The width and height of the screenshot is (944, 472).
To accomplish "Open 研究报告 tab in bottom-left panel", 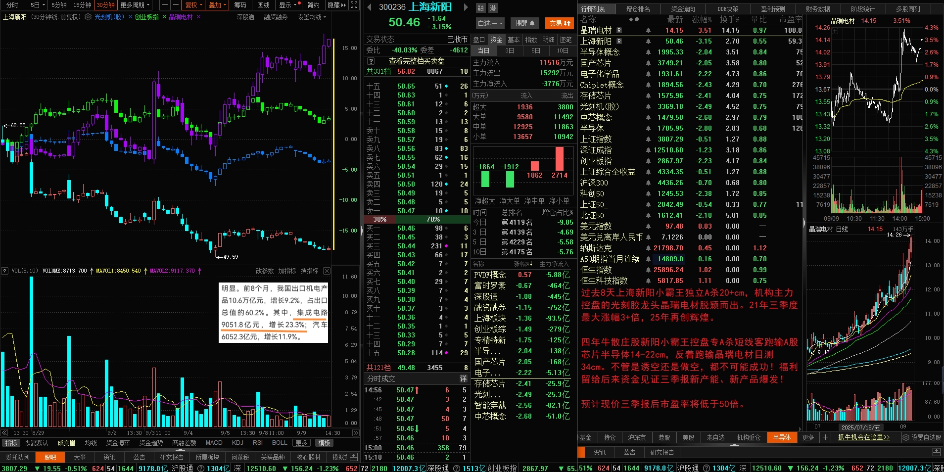I will pos(172,457).
